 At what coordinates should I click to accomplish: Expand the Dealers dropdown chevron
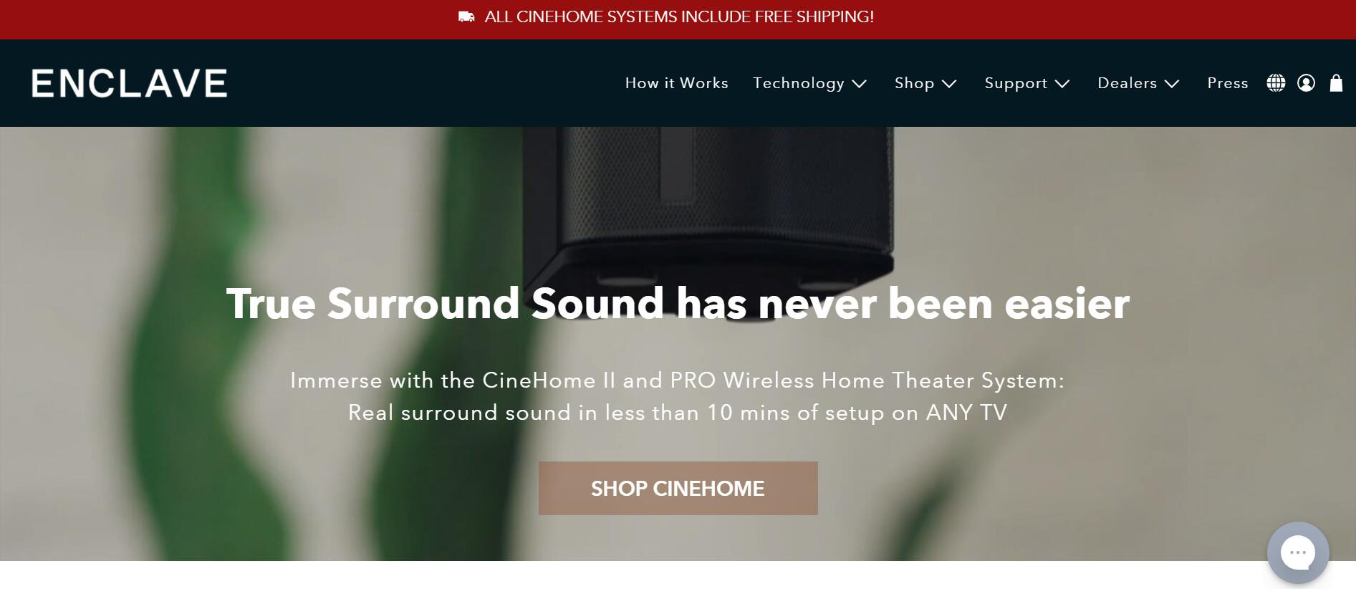(1172, 84)
